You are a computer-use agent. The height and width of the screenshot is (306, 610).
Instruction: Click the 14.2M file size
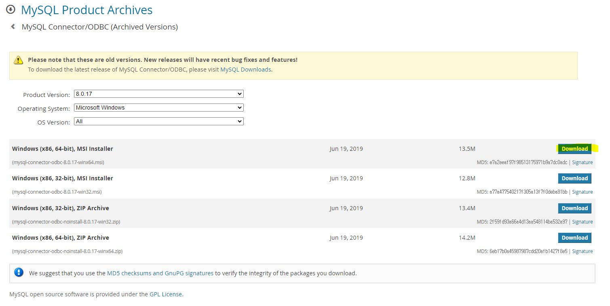467,238
